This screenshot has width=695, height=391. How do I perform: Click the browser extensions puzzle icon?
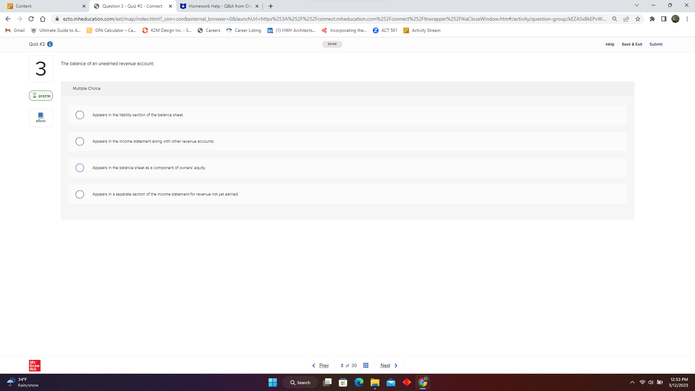652,19
